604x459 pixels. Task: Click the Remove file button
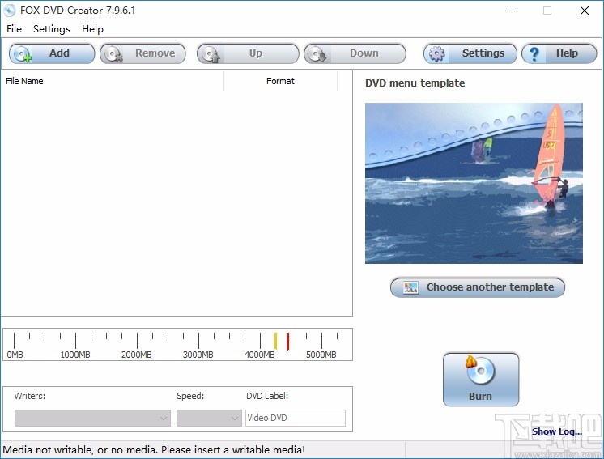pos(142,53)
